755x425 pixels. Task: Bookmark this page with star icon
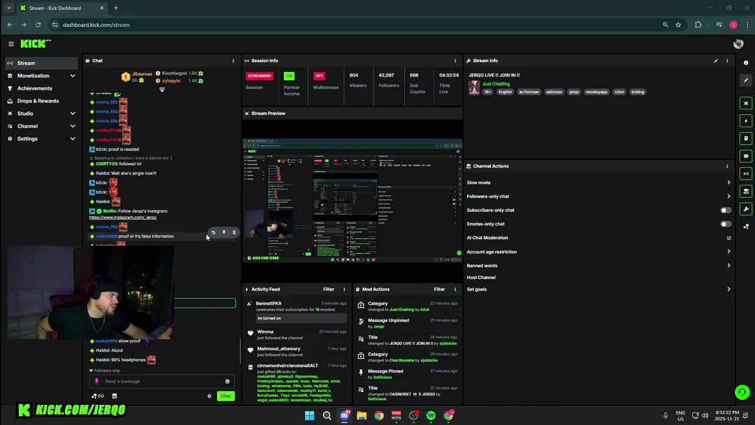[x=678, y=25]
